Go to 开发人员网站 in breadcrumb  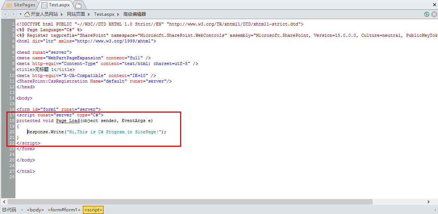[x=44, y=14]
